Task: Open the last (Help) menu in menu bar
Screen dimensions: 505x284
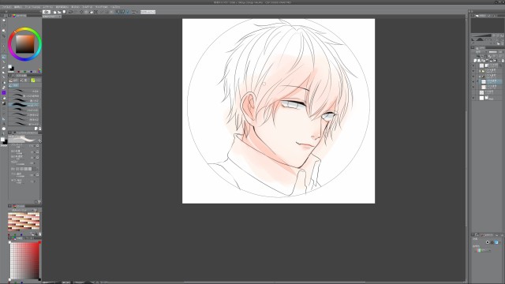Action: 115,7
